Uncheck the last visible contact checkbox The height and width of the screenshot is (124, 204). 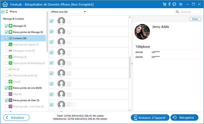pyautogui.click(x=52, y=105)
